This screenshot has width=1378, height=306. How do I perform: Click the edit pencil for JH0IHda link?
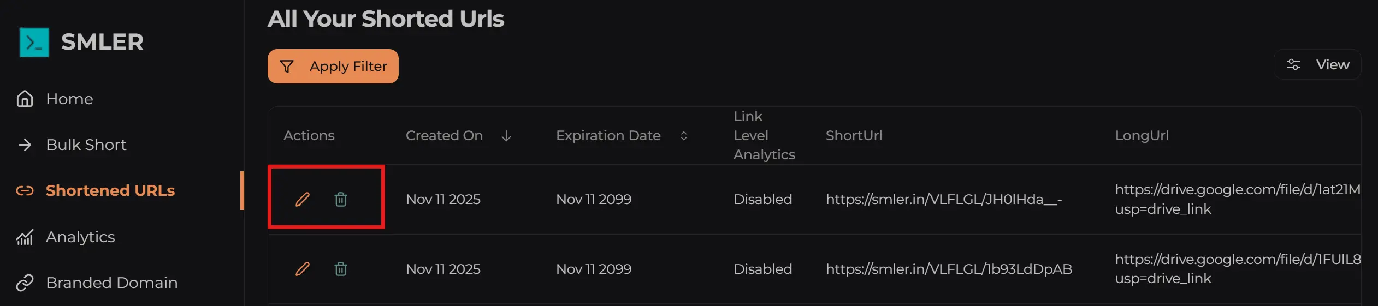tap(303, 199)
